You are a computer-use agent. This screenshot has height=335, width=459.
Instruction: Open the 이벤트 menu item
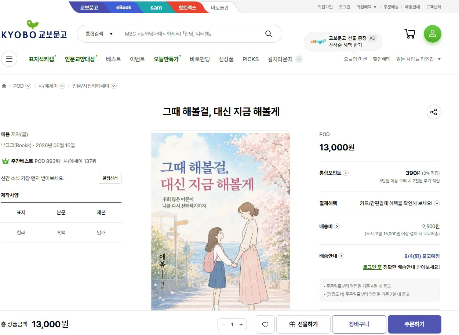click(x=137, y=59)
